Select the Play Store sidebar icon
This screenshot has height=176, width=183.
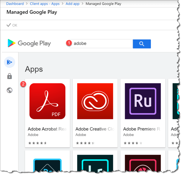coord(10,62)
